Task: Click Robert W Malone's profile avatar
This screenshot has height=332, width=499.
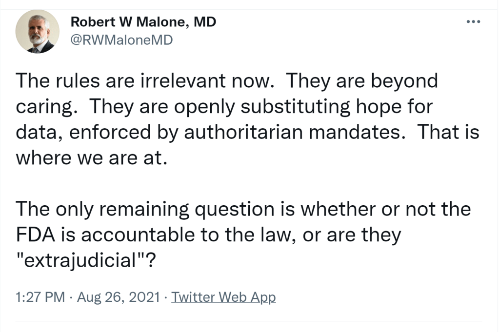Action: tap(37, 31)
